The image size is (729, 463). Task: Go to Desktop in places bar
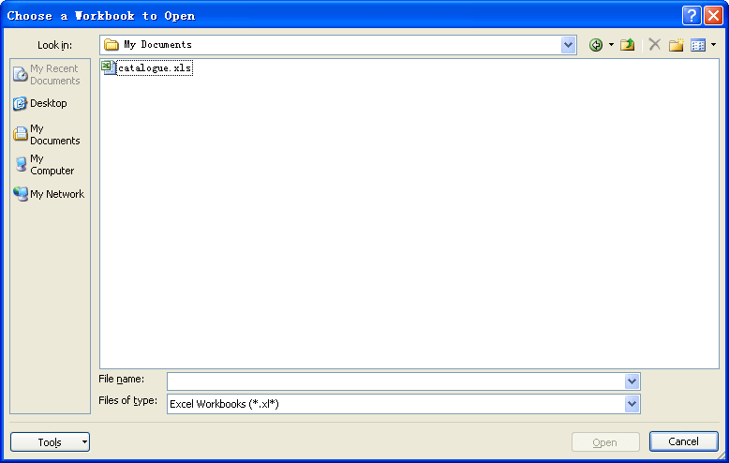(40, 103)
